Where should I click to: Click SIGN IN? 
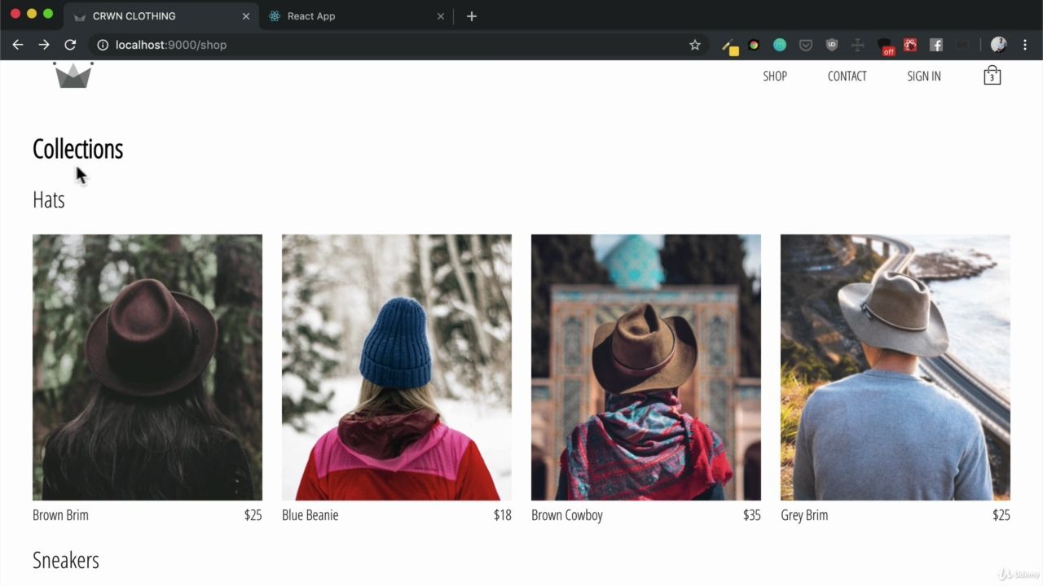coord(923,76)
